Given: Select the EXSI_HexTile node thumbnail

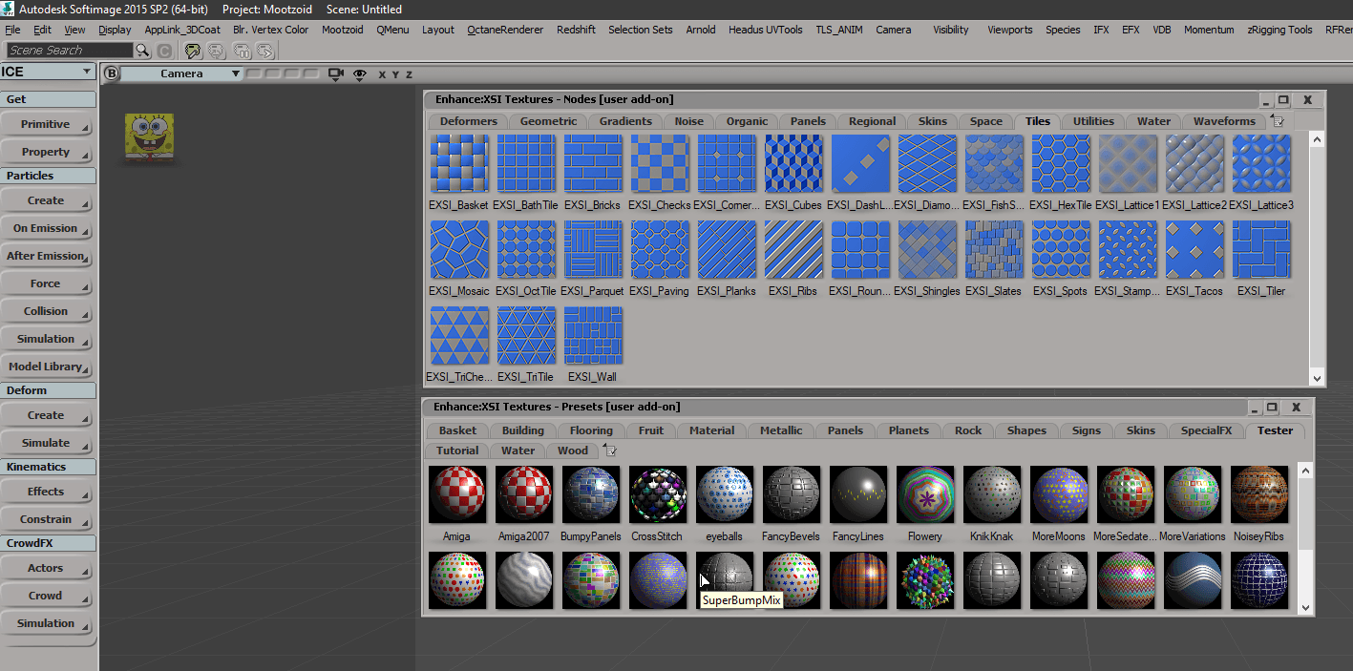Looking at the screenshot, I should [x=1061, y=163].
